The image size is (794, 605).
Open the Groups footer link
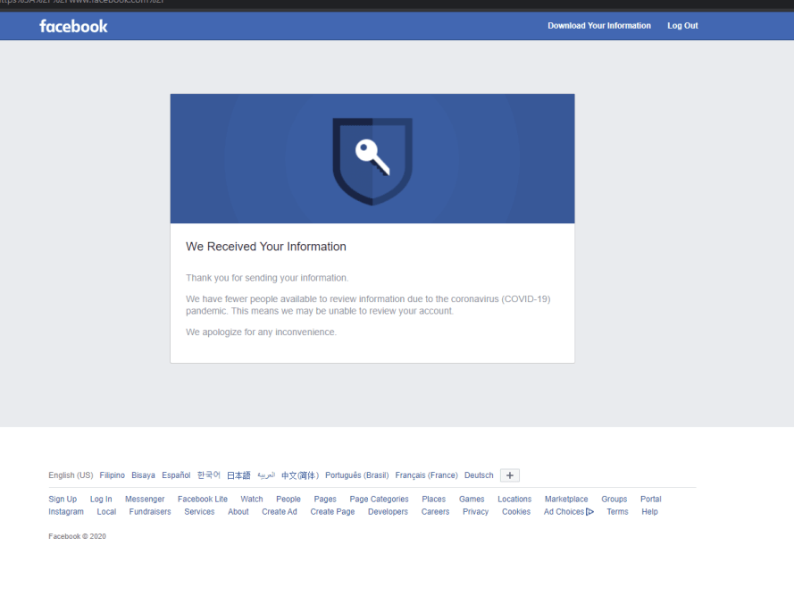[614, 499]
